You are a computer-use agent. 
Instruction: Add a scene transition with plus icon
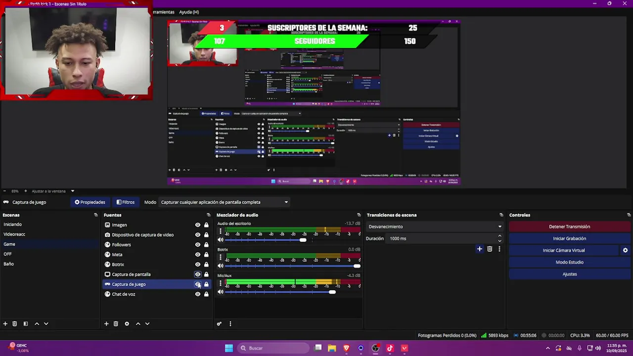coord(479,249)
